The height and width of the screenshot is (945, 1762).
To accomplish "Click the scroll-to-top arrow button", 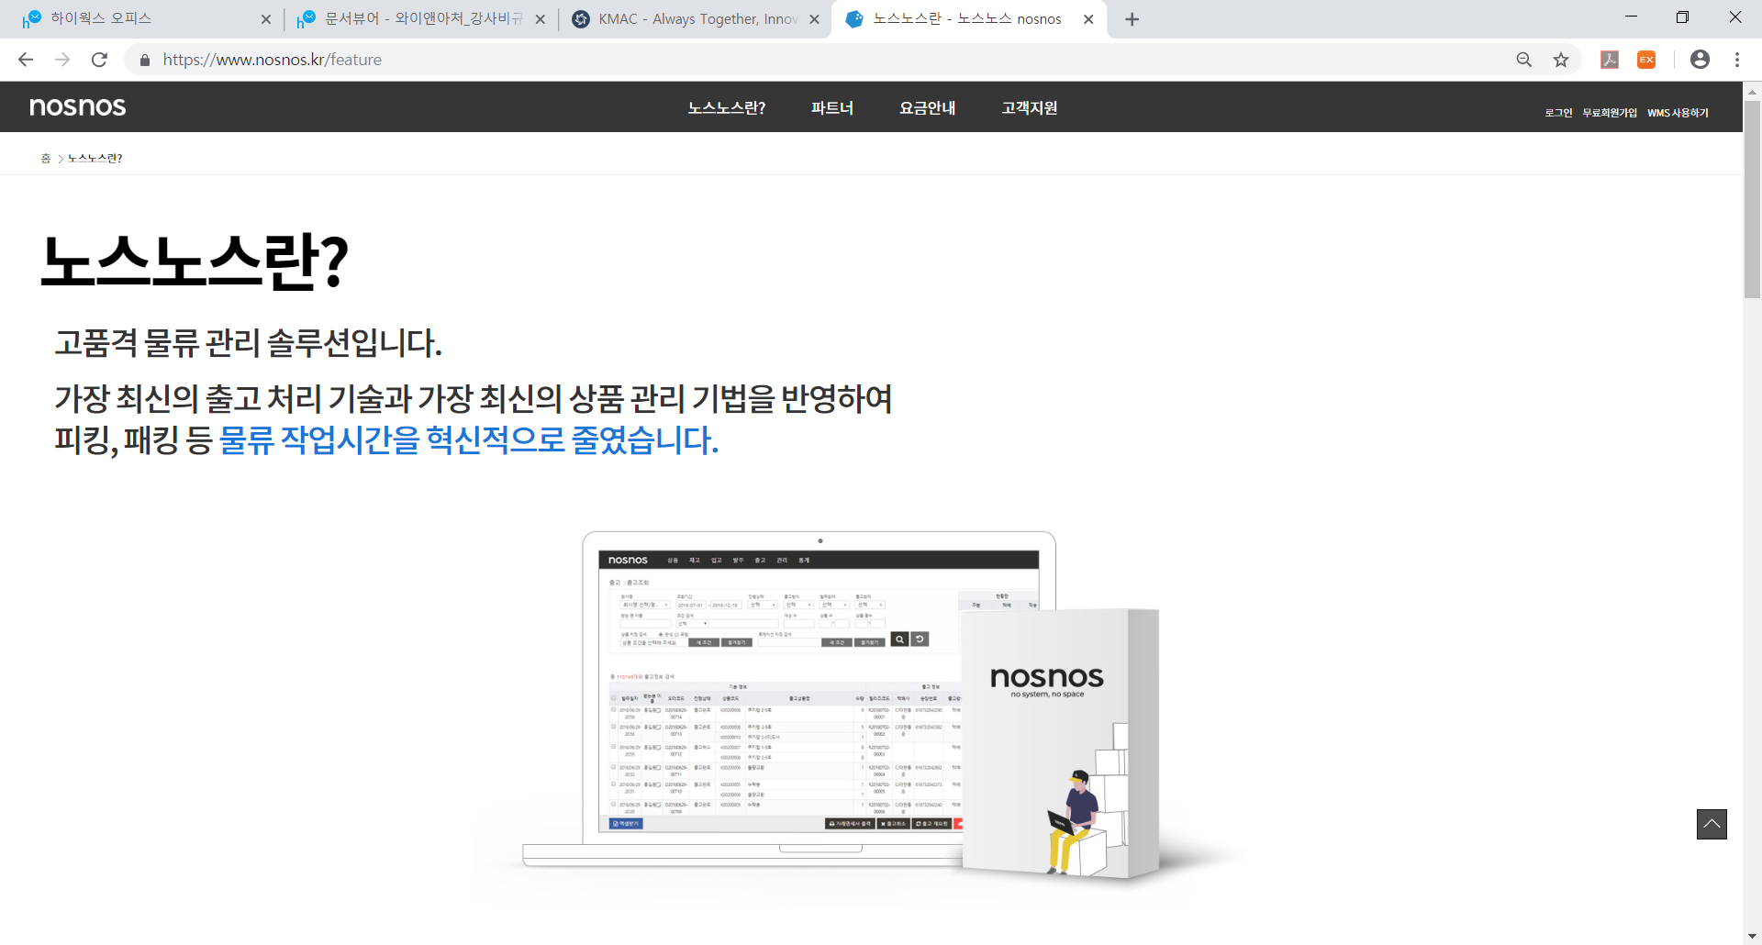I will pyautogui.click(x=1712, y=824).
